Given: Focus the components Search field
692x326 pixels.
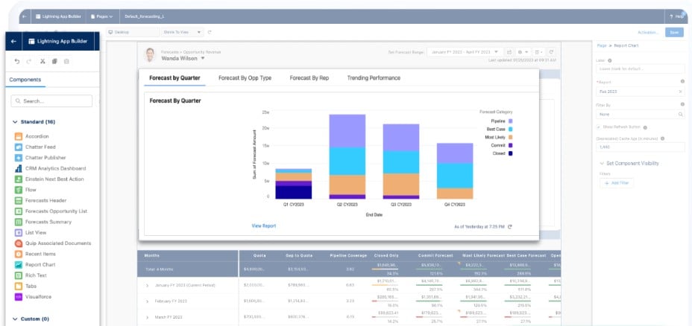Looking at the screenshot, I should [51, 101].
